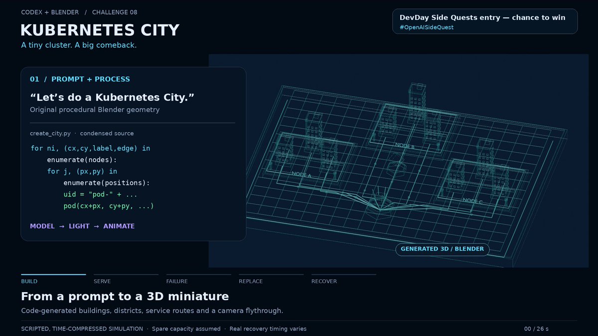Screen dimensions: 598x336
Task: Click the 'for j, (px,py) in' code line
Action: [82, 171]
